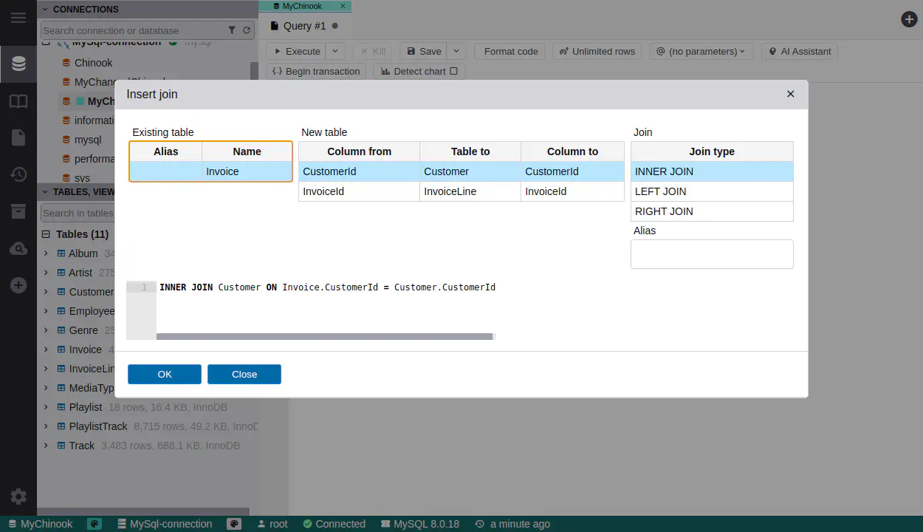Screen dimensions: 923x532
Task: Select the InvoiceId to InvoiceLine row
Action: tap(461, 191)
